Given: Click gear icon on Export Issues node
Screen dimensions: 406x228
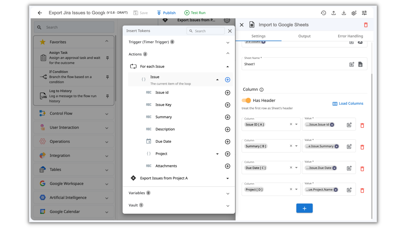Looking at the screenshot, I should pos(227,20).
